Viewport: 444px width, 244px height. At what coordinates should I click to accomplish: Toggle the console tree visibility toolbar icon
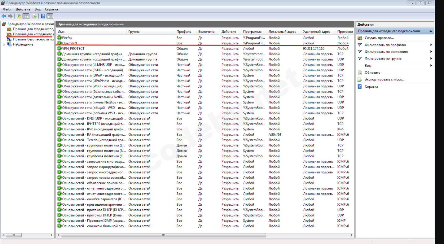26,16
